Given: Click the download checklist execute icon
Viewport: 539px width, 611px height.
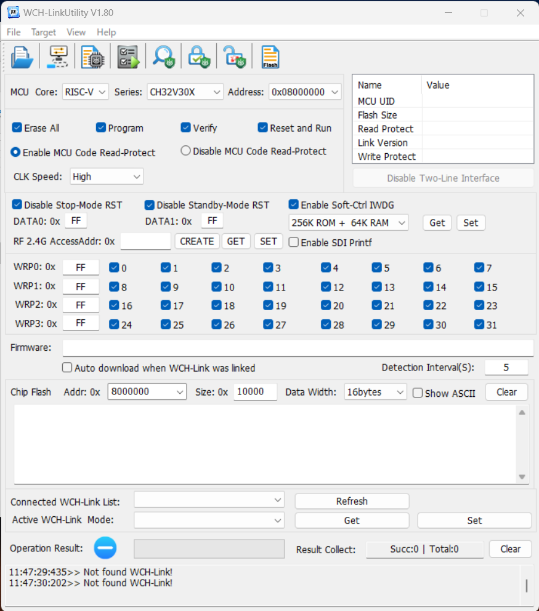Looking at the screenshot, I should point(128,57).
